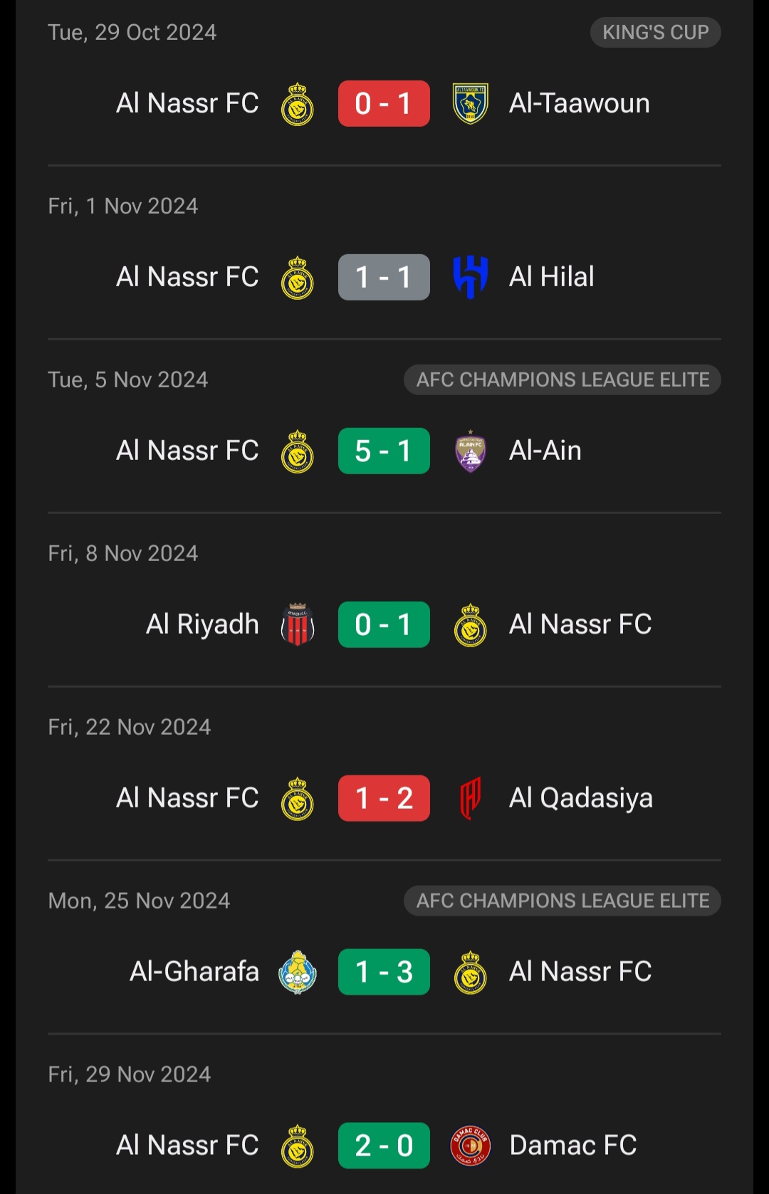Open the 5 - 1 score against Al-Ain
The height and width of the screenshot is (1194, 769).
384,451
